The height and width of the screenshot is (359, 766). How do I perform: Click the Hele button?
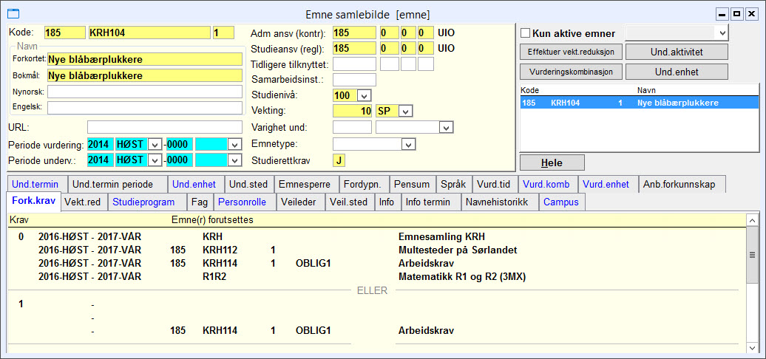[x=552, y=163]
